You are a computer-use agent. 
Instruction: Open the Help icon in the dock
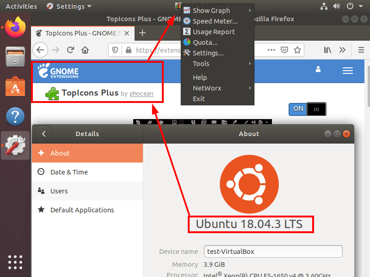coord(15,116)
